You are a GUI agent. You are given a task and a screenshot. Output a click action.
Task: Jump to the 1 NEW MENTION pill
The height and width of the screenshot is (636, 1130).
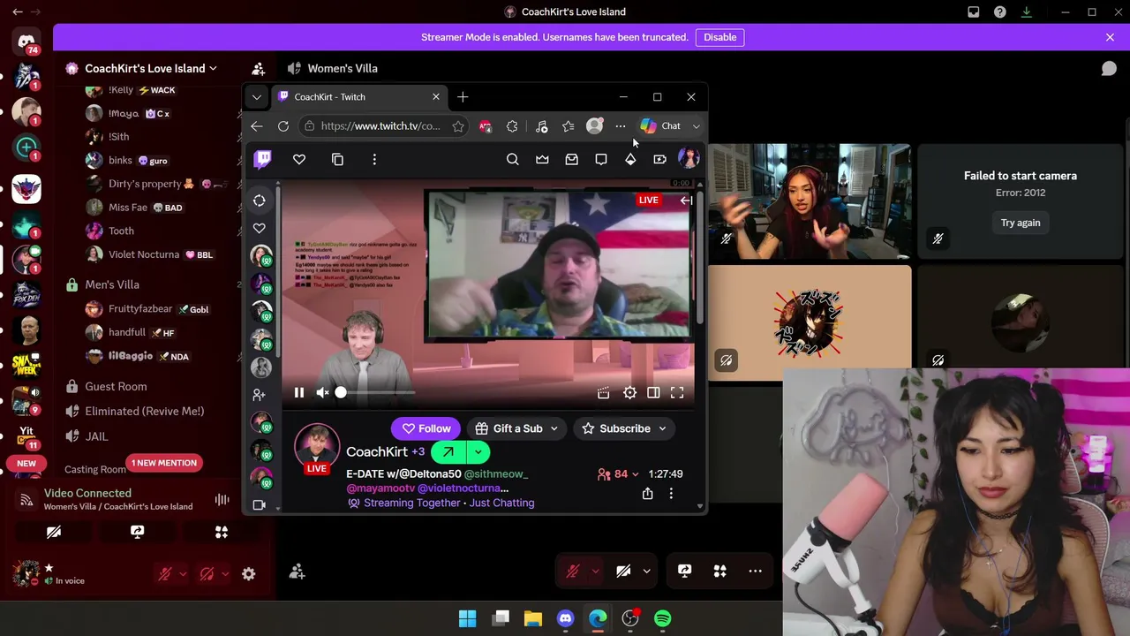click(x=164, y=463)
